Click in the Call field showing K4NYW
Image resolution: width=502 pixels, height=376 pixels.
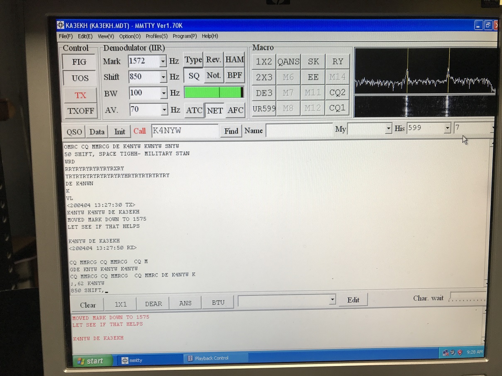pos(185,131)
